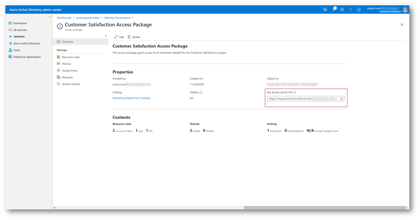Click the Enterprise applications grid icon
The height and width of the screenshot is (220, 420).
pyautogui.click(x=10, y=57)
